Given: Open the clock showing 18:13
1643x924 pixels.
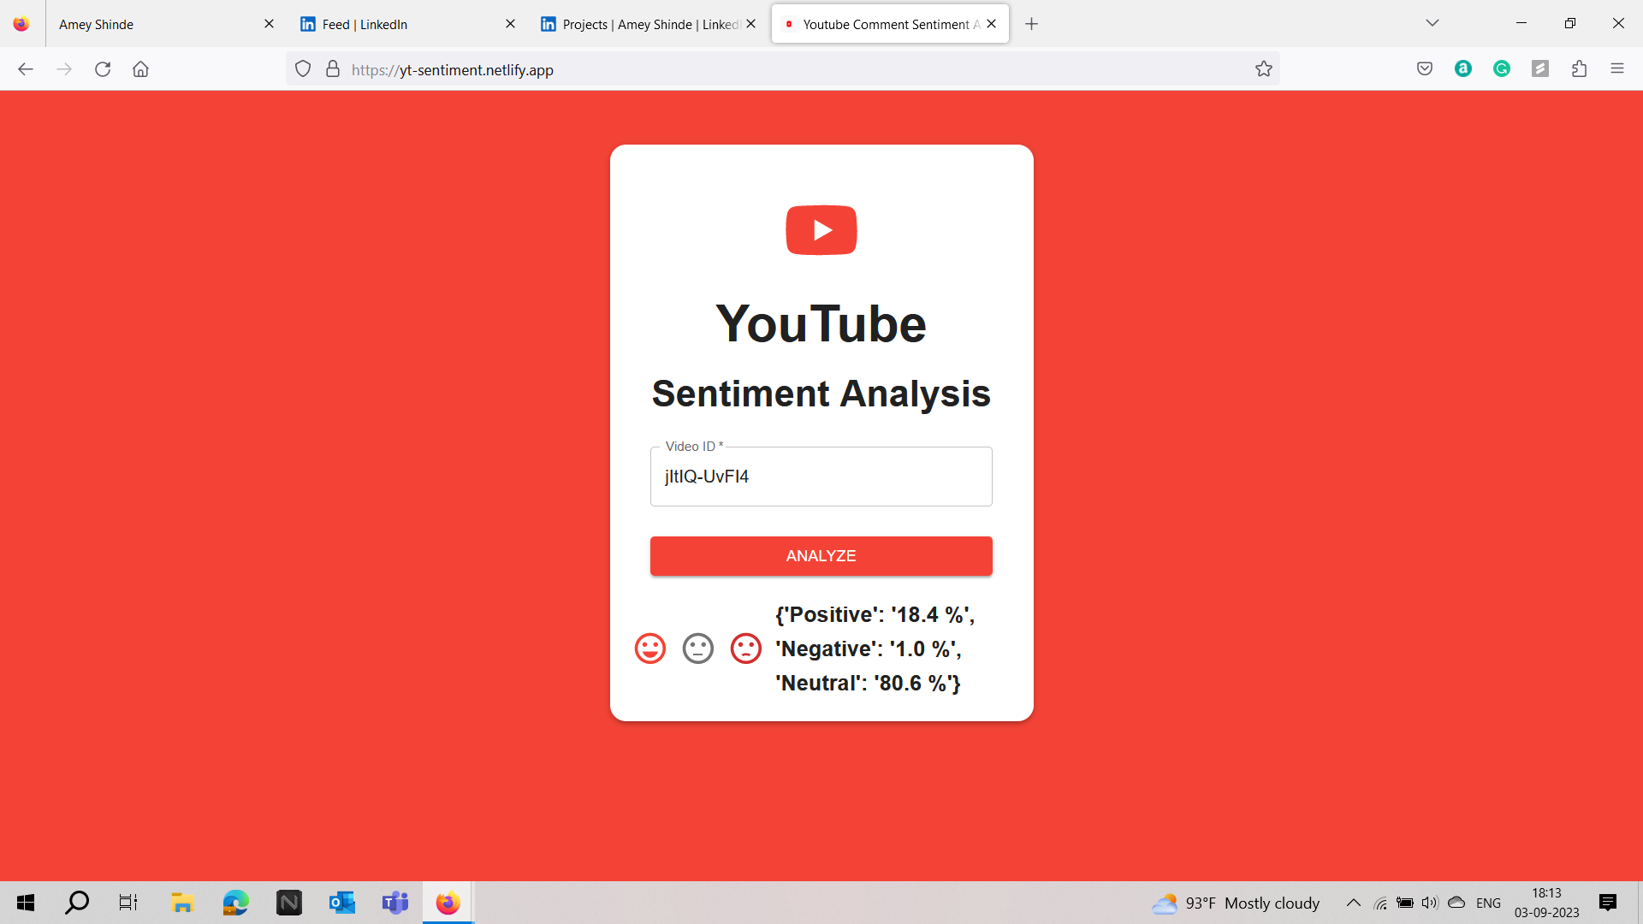Looking at the screenshot, I should coord(1546,903).
